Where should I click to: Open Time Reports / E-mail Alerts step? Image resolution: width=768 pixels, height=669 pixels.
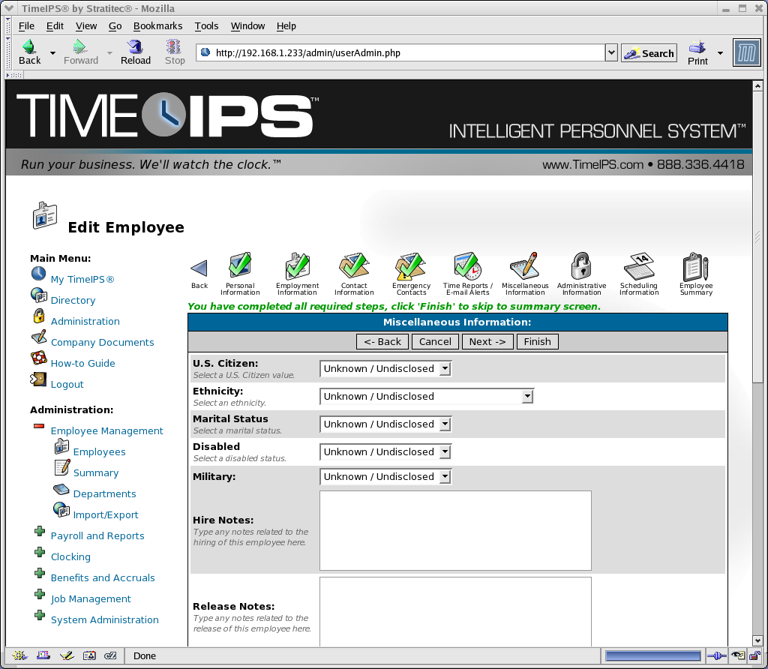pos(468,265)
